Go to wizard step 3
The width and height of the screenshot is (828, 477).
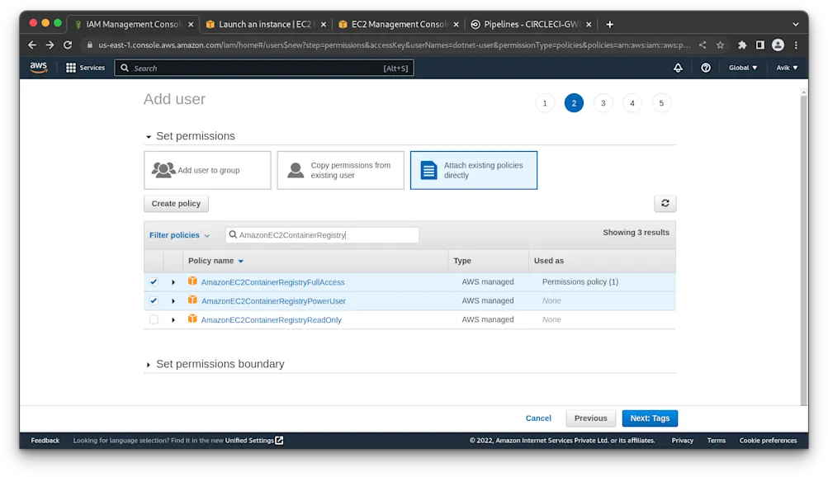click(603, 103)
